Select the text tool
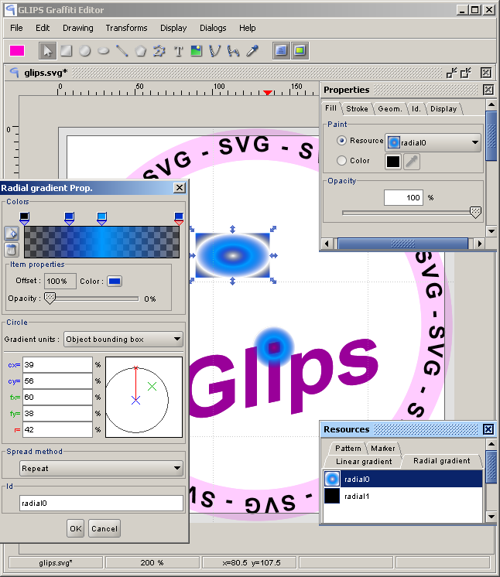 click(x=178, y=51)
